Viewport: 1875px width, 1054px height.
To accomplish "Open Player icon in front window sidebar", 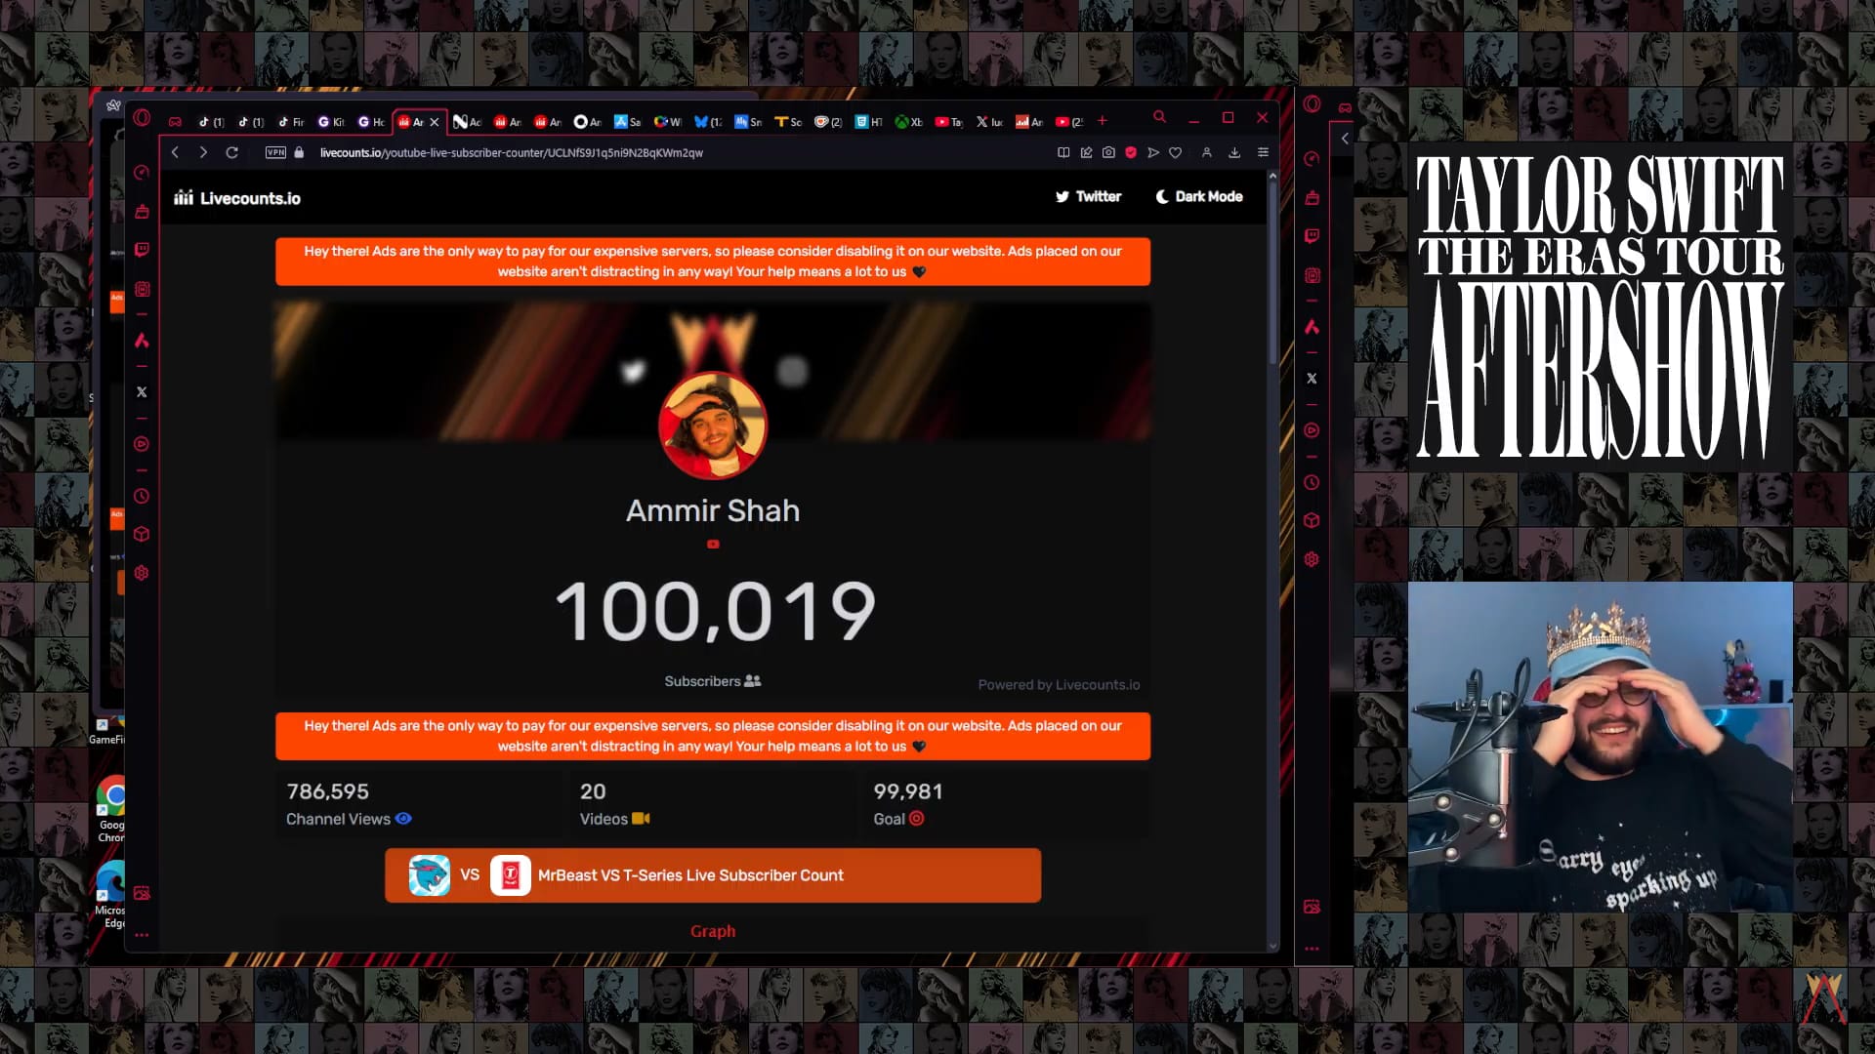I will [x=142, y=444].
